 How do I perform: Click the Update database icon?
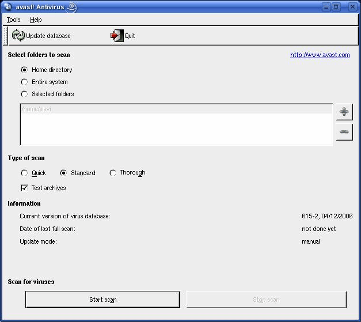tap(18, 36)
